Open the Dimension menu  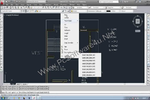coord(48,4)
